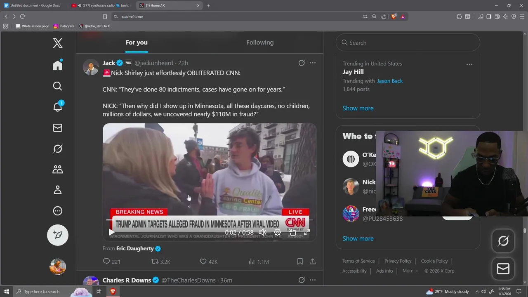Open Jason Beck trending link
This screenshot has height=297, width=528.
click(x=390, y=81)
